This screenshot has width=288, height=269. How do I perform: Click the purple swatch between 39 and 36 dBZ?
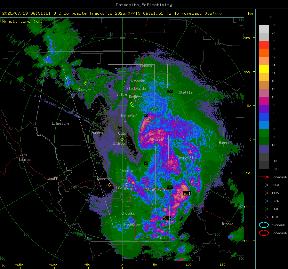[x=264, y=109]
